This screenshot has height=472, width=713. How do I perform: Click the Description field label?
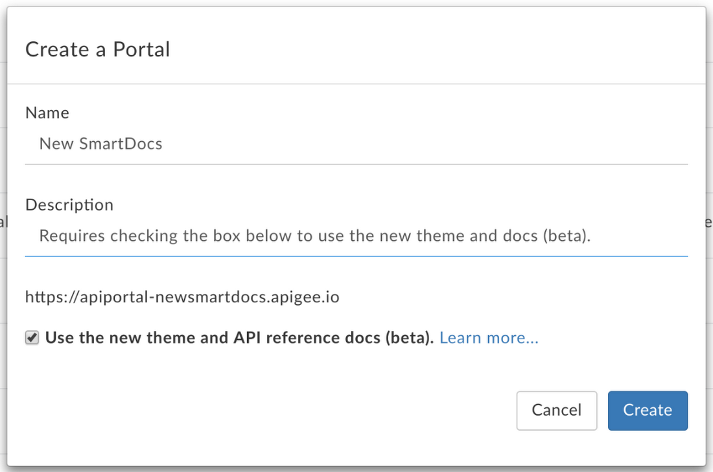tap(69, 205)
